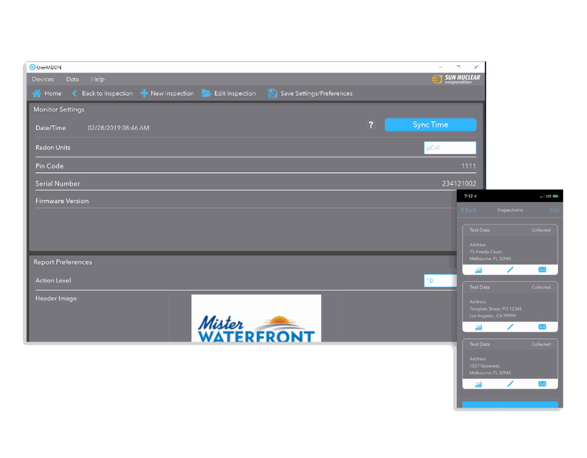The height and width of the screenshot is (458, 587).
Task: Click the Firmware Version label
Action: pos(62,201)
